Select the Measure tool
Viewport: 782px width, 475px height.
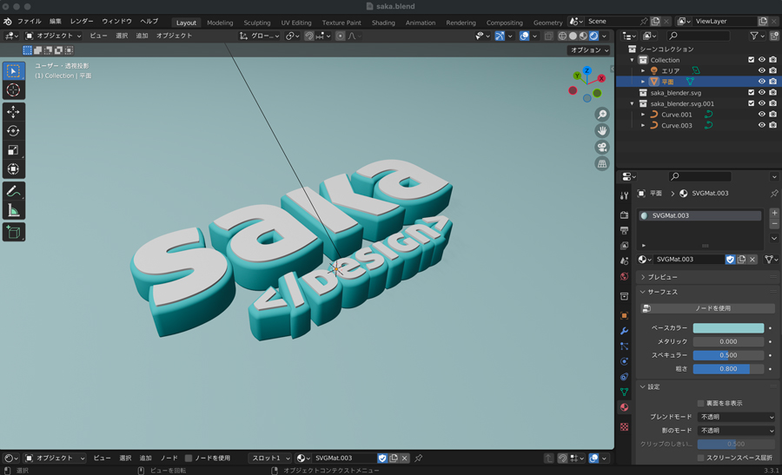[13, 210]
